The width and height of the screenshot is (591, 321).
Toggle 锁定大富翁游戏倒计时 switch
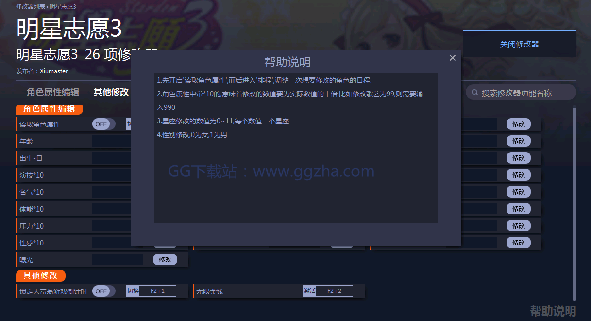point(104,291)
